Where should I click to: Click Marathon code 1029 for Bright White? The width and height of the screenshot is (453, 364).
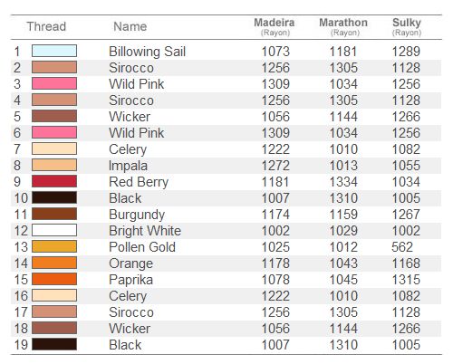point(343,231)
